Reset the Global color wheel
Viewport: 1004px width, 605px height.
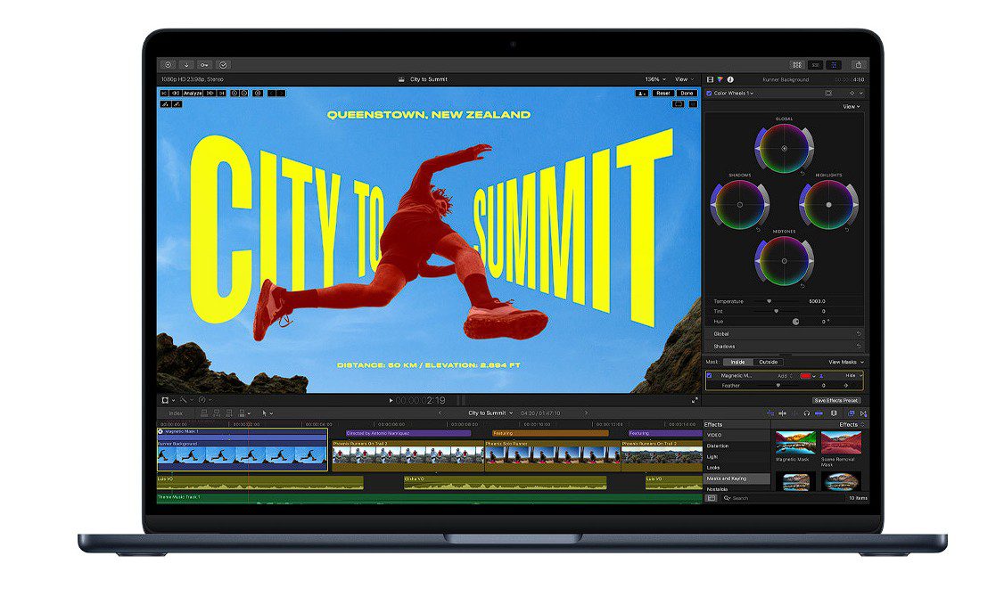click(x=802, y=172)
